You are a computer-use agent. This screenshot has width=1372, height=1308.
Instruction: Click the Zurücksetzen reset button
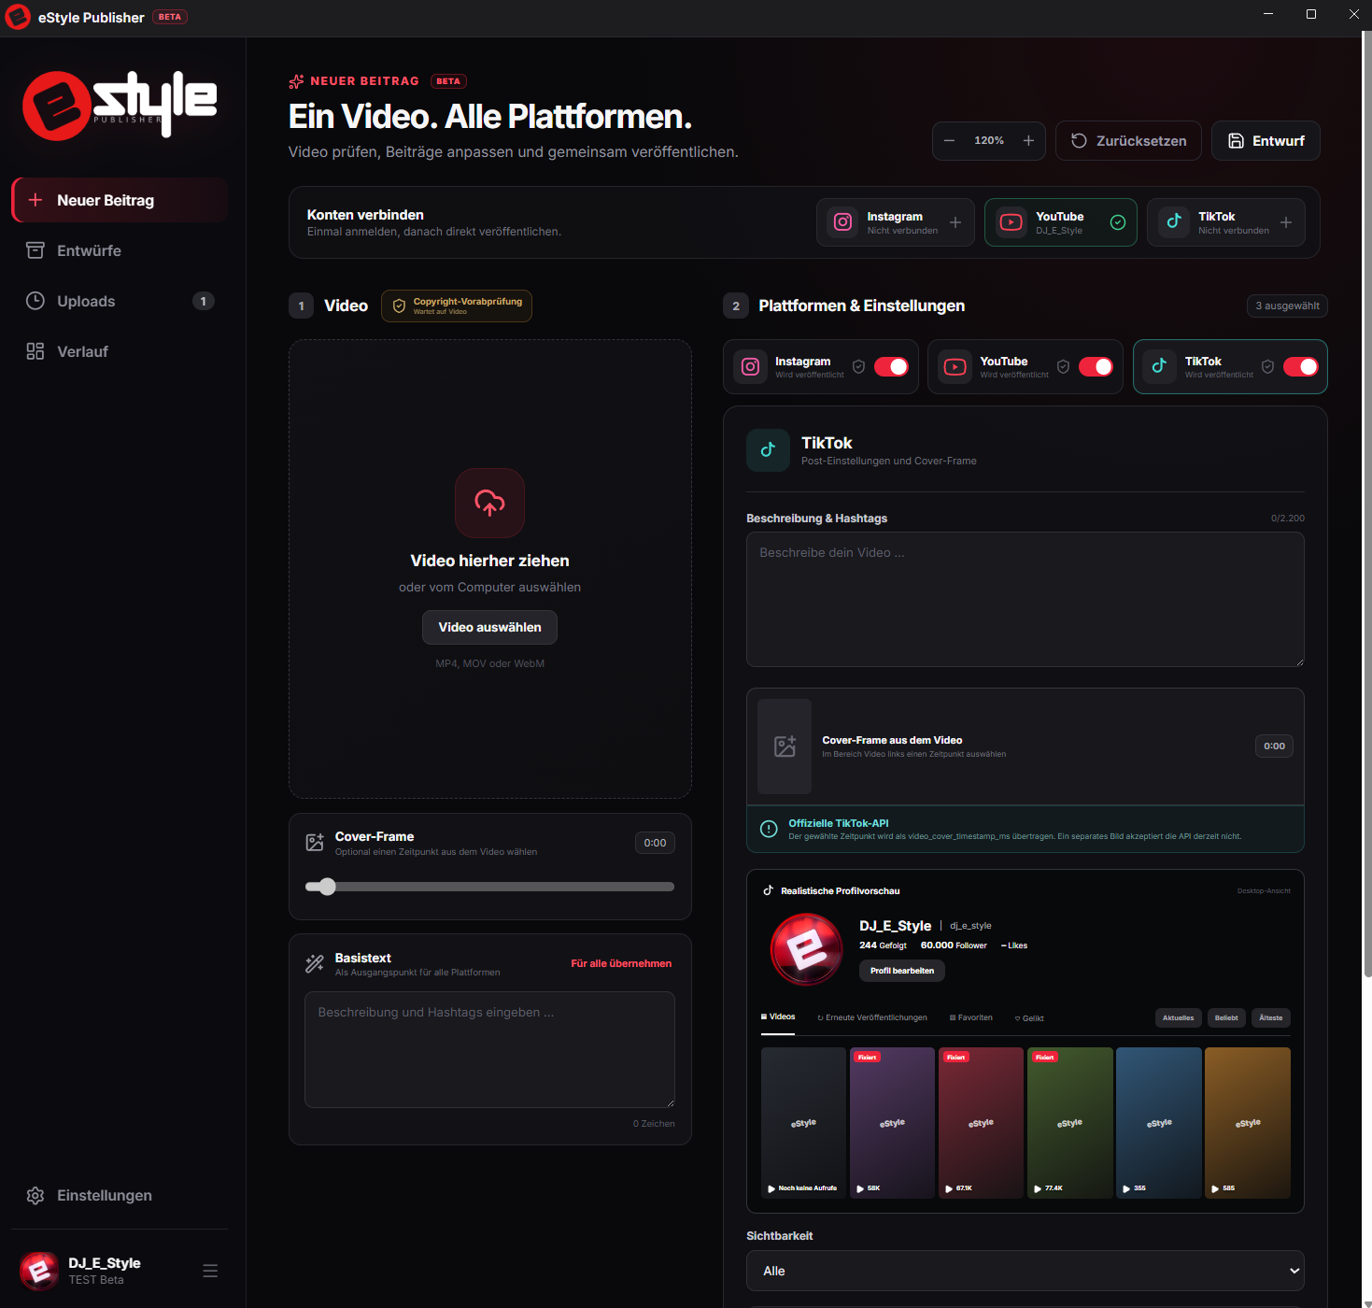1128,140
